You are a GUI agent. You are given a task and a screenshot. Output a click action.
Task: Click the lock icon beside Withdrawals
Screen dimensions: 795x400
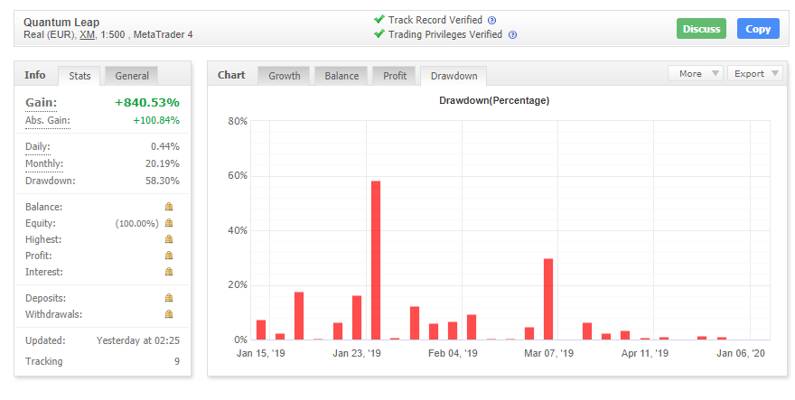click(x=169, y=314)
